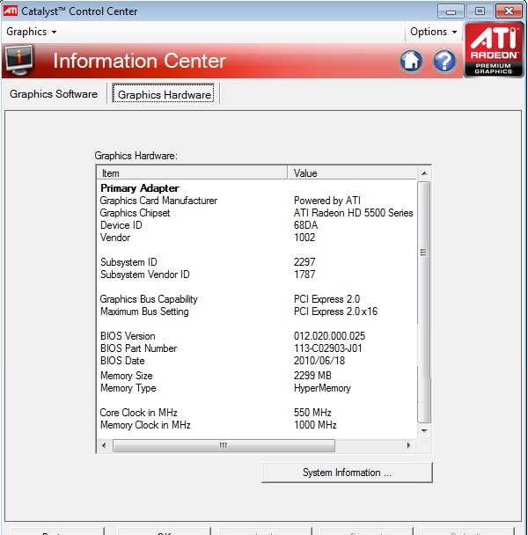Image resolution: width=528 pixels, height=535 pixels.
Task: Maximize the Catalyst Control Center window
Action: (480, 11)
